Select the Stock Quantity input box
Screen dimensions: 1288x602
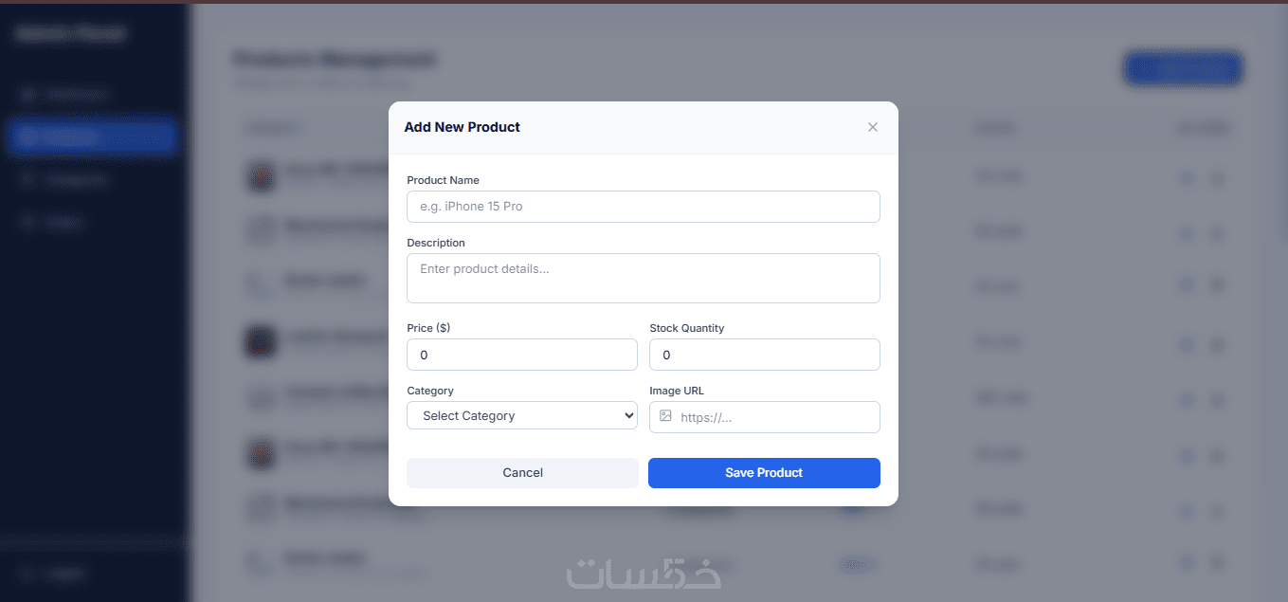pyautogui.click(x=765, y=355)
